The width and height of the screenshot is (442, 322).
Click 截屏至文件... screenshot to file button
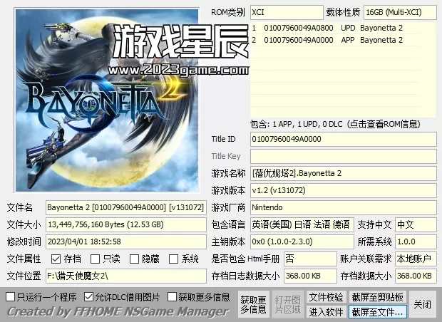coord(377,312)
